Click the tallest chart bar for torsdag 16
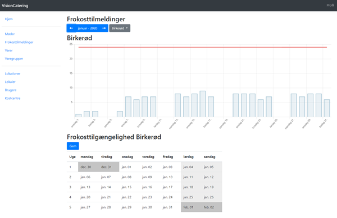337x218 pixels. pos(203,104)
